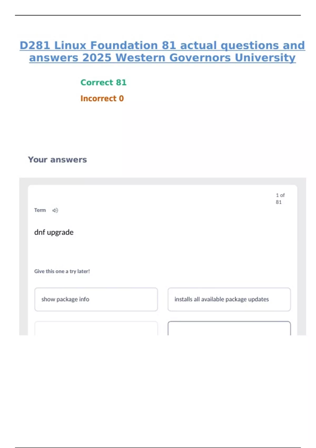Click the '2025' in the title link
316x448 pixels.
[97, 58]
